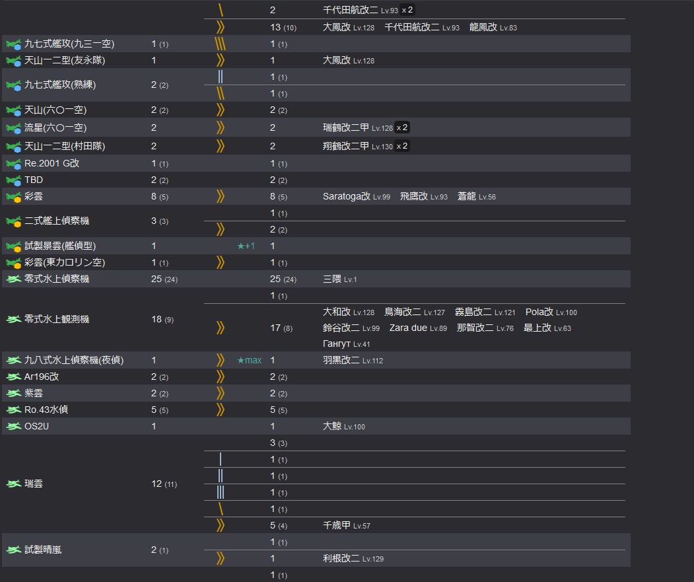694x582 pixels.
Task: Select the ship 羽黒改二 Lv.112
Action: (353, 361)
